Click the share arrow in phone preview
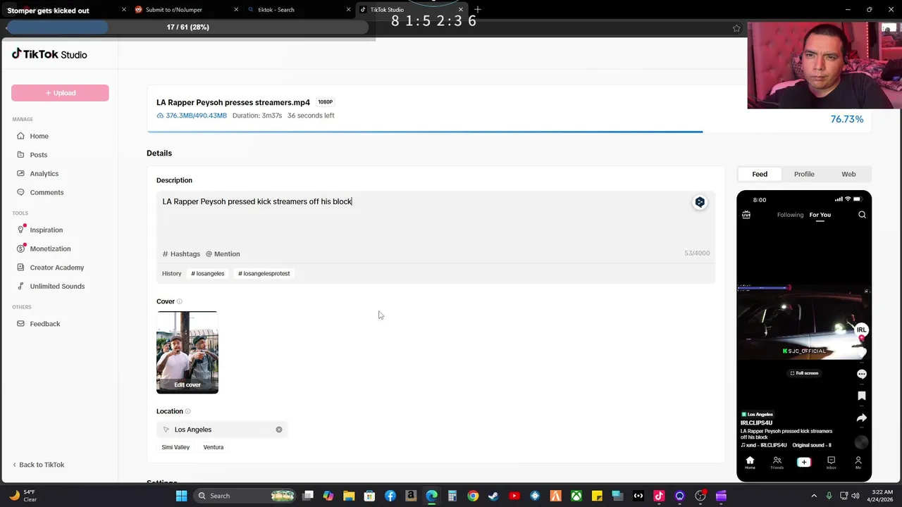The image size is (902, 507). point(862,418)
